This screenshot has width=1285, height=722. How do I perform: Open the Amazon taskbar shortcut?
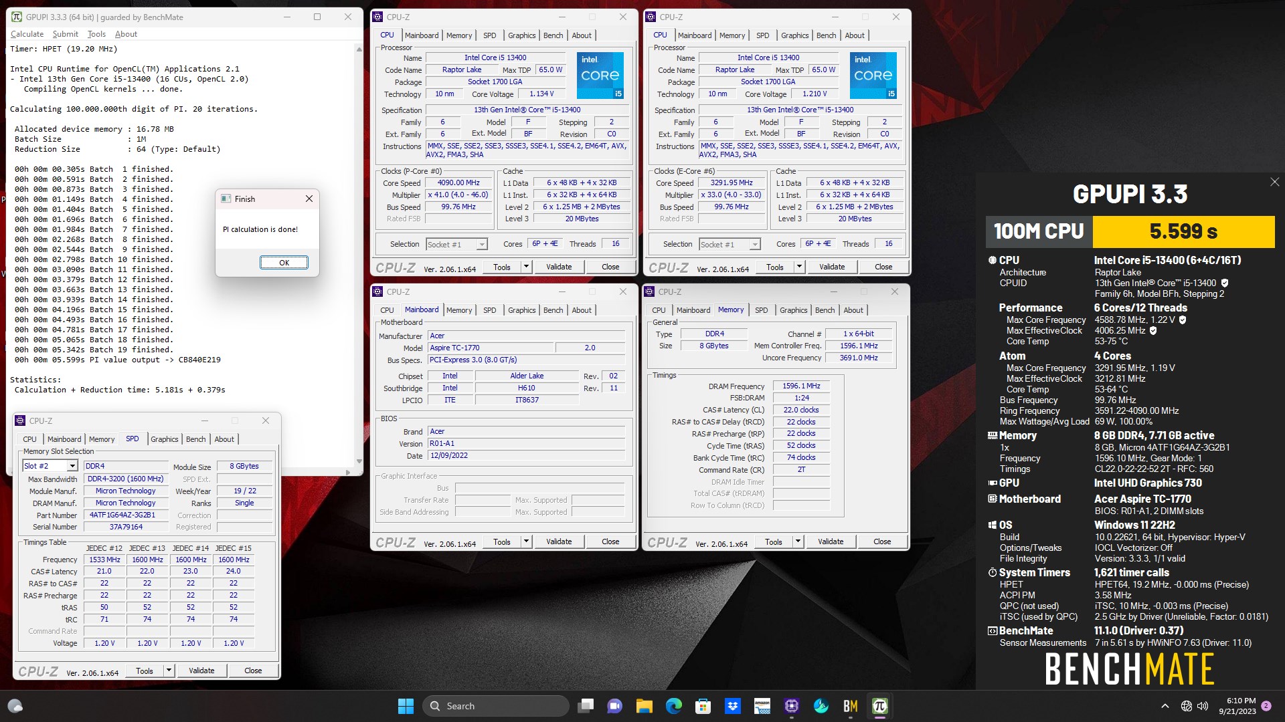(762, 706)
